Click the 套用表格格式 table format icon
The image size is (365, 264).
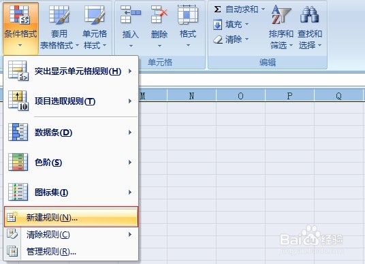coord(59,15)
